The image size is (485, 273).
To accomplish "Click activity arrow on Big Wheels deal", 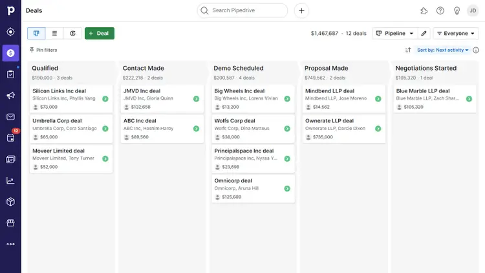I will click(x=287, y=99).
